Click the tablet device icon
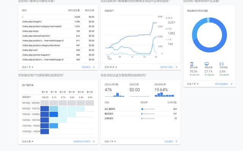 (221, 64)
